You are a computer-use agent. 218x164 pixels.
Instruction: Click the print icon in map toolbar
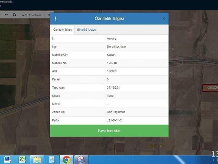14,15
